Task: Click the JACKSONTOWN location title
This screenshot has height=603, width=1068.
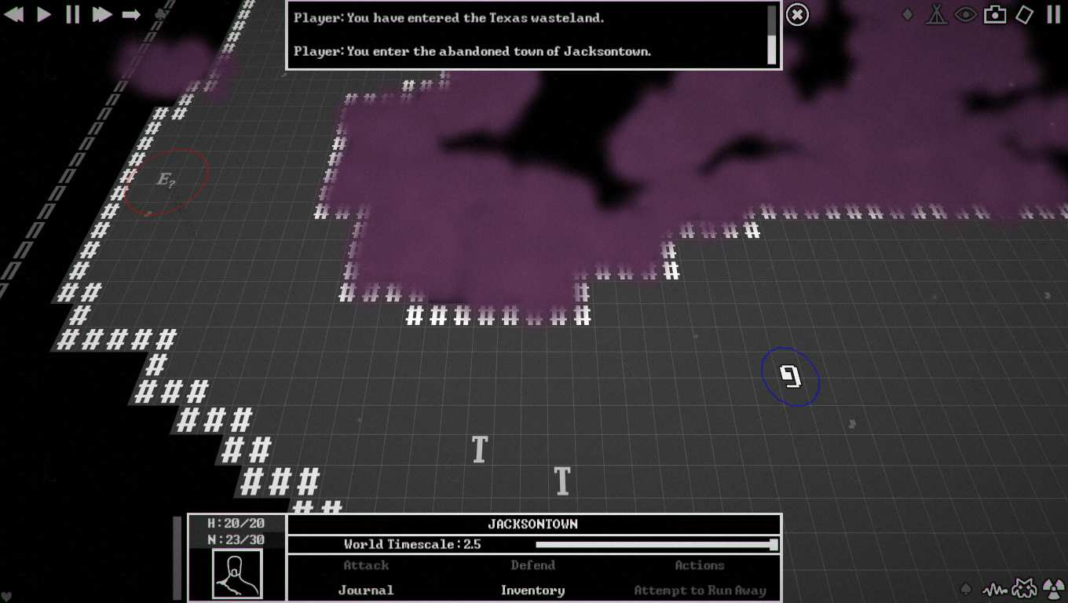Action: (x=532, y=524)
